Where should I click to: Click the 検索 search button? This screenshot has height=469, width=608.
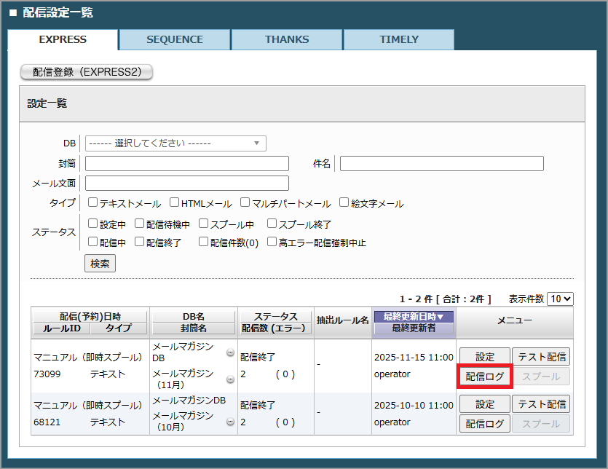click(x=100, y=264)
